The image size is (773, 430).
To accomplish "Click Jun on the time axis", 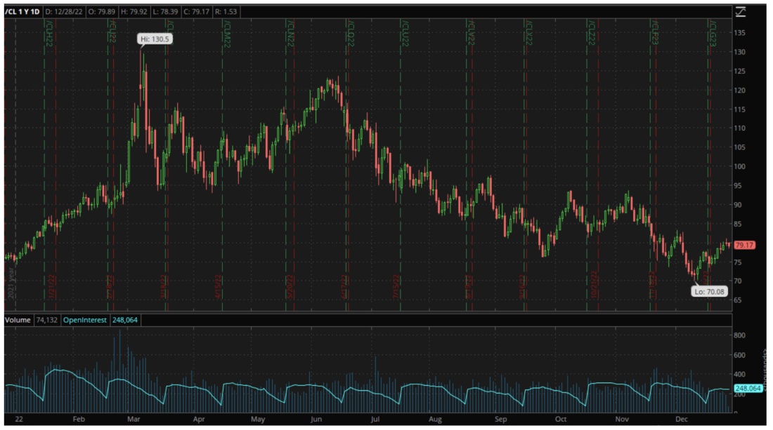I will coord(316,419).
